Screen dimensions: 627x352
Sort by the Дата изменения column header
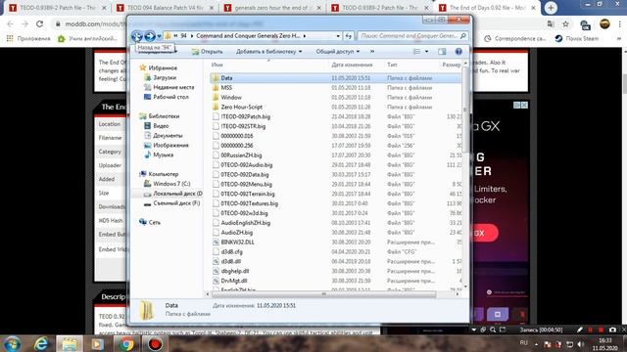[x=352, y=65]
